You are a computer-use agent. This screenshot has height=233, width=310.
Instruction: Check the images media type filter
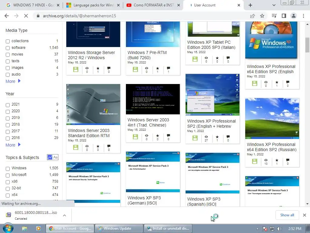tap(8, 68)
